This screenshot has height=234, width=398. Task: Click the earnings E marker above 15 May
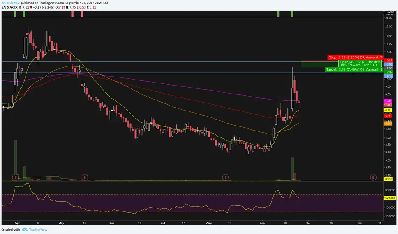[85, 177]
